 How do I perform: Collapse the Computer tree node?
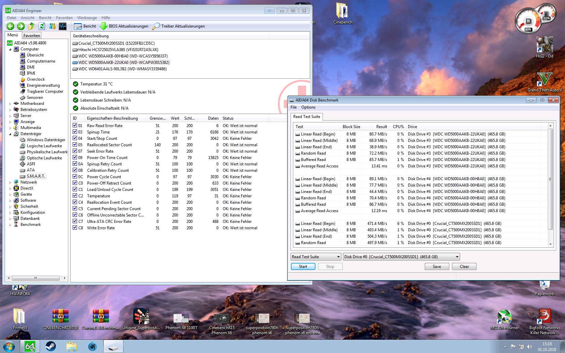click(x=10, y=49)
